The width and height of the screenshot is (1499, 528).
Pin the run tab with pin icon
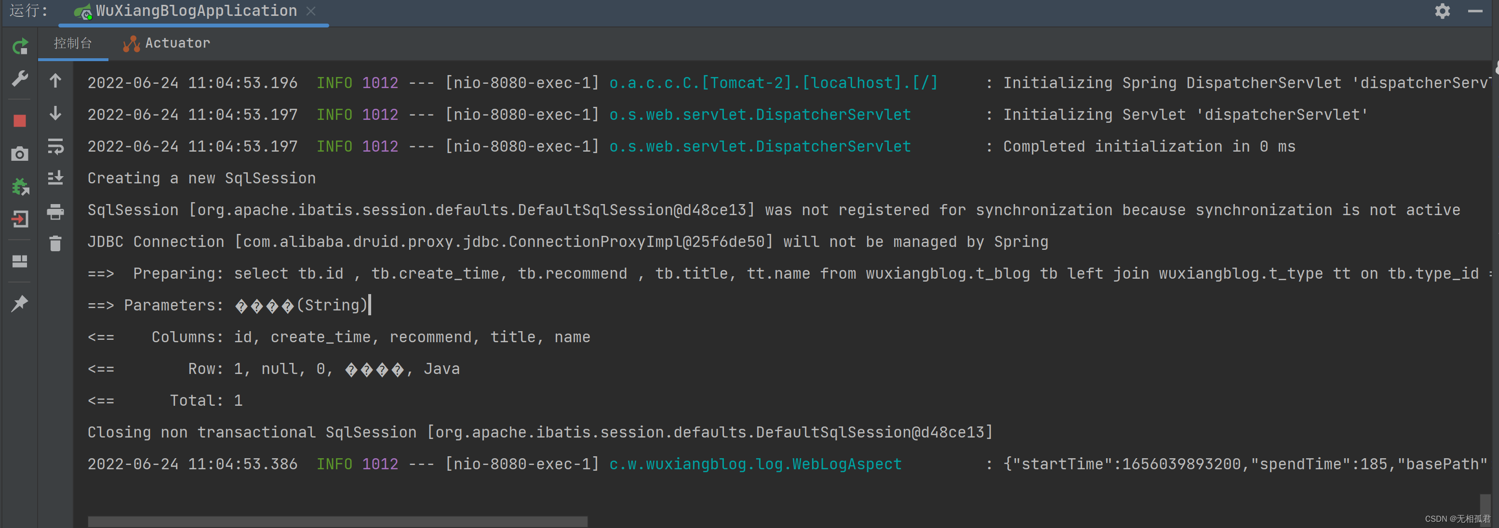(x=20, y=303)
